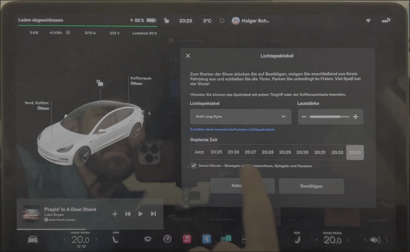Tap the 85 % battery indicator

[x=143, y=20]
